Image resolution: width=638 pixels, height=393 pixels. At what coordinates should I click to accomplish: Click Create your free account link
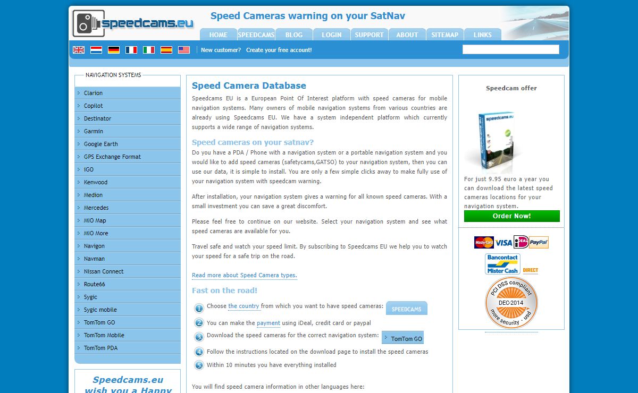(279, 50)
